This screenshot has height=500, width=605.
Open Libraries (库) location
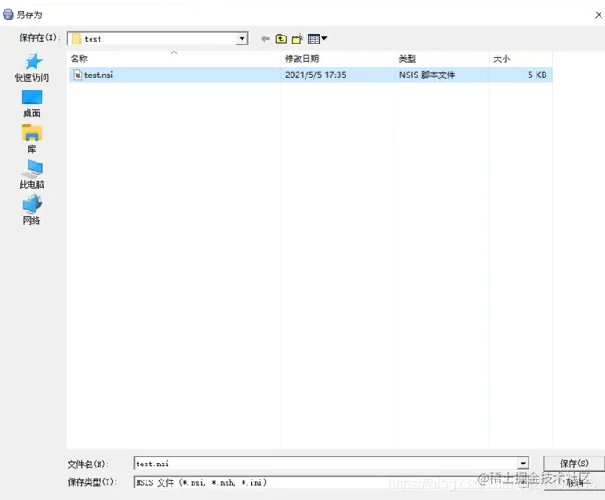[32, 139]
